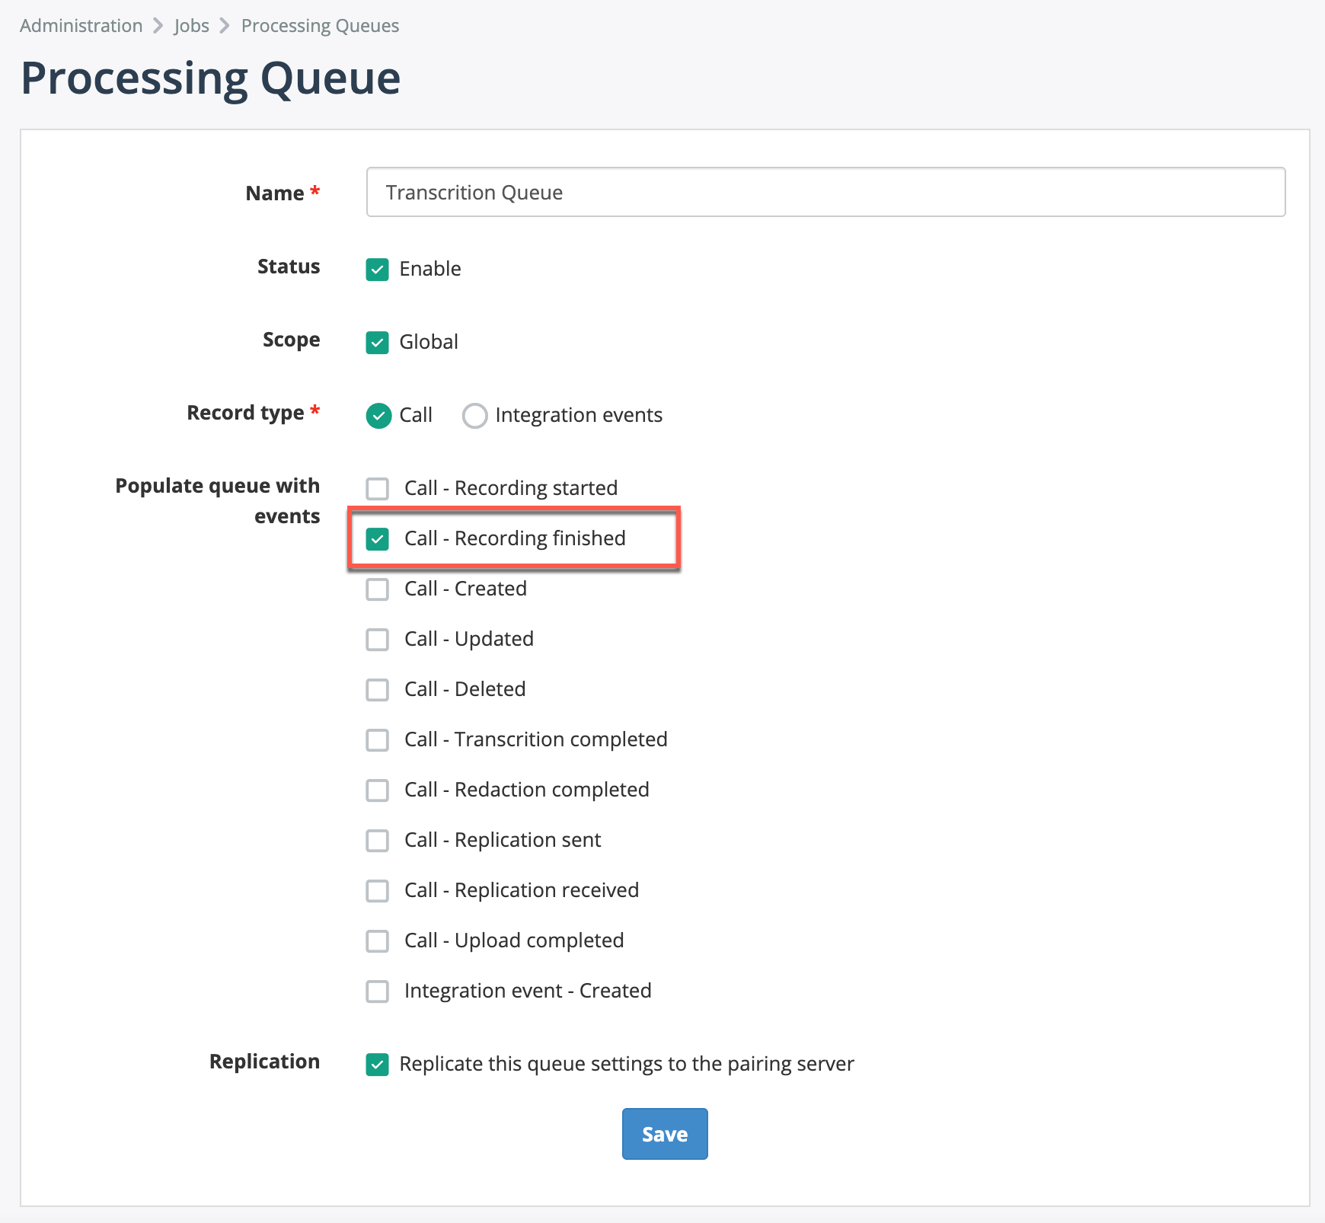1325x1223 pixels.
Task: Check Call - Updated event
Action: [x=378, y=639]
